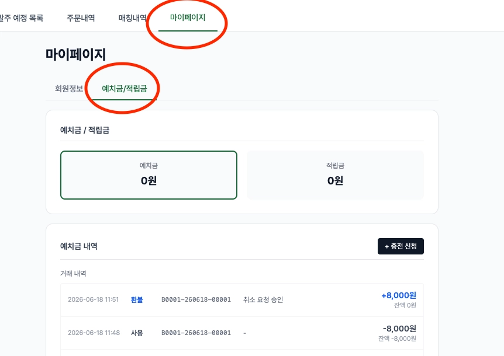Click the -8,000원 usage amount
The height and width of the screenshot is (356, 504).
(399, 329)
